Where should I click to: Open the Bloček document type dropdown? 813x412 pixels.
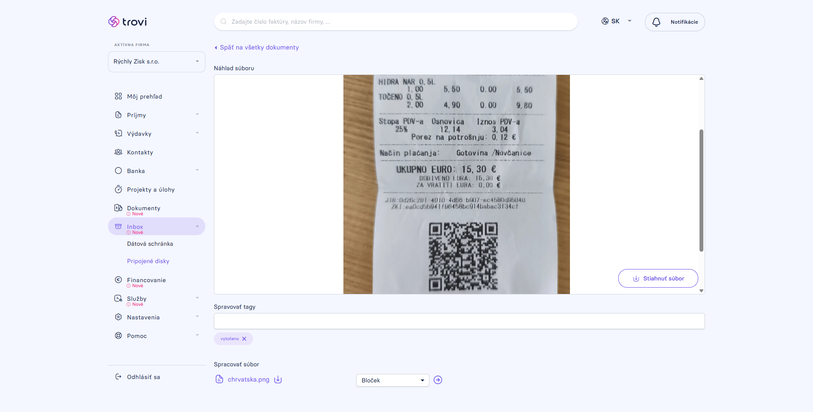tap(393, 380)
